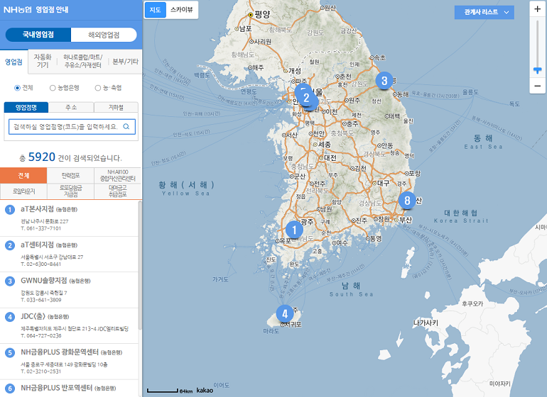Viewport: 547px width, 397px height.
Task: Zoom out the map with the minus button
Action: point(537,86)
